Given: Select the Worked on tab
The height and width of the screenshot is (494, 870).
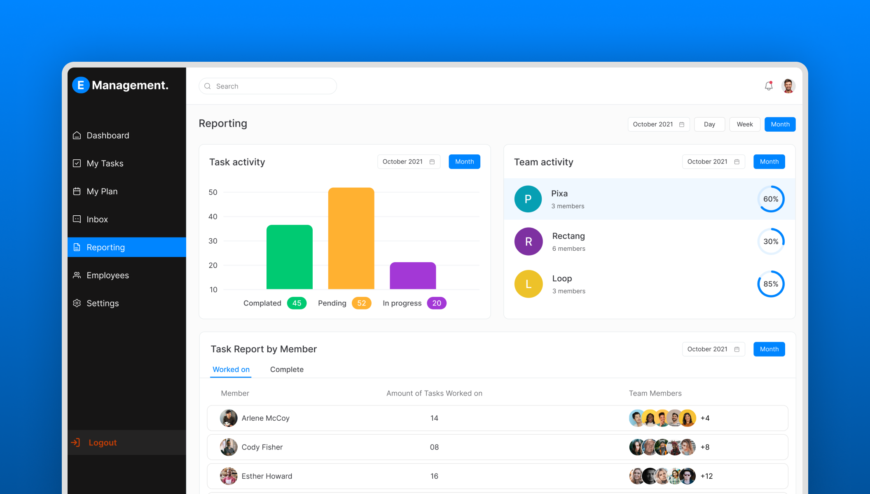Looking at the screenshot, I should (x=231, y=370).
